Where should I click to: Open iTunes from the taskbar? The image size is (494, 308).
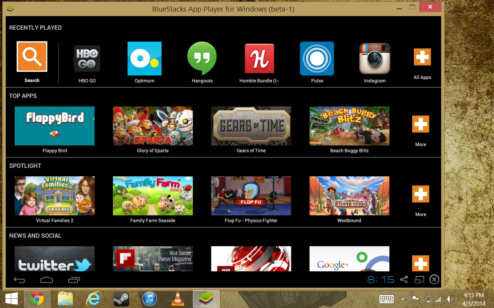click(149, 299)
